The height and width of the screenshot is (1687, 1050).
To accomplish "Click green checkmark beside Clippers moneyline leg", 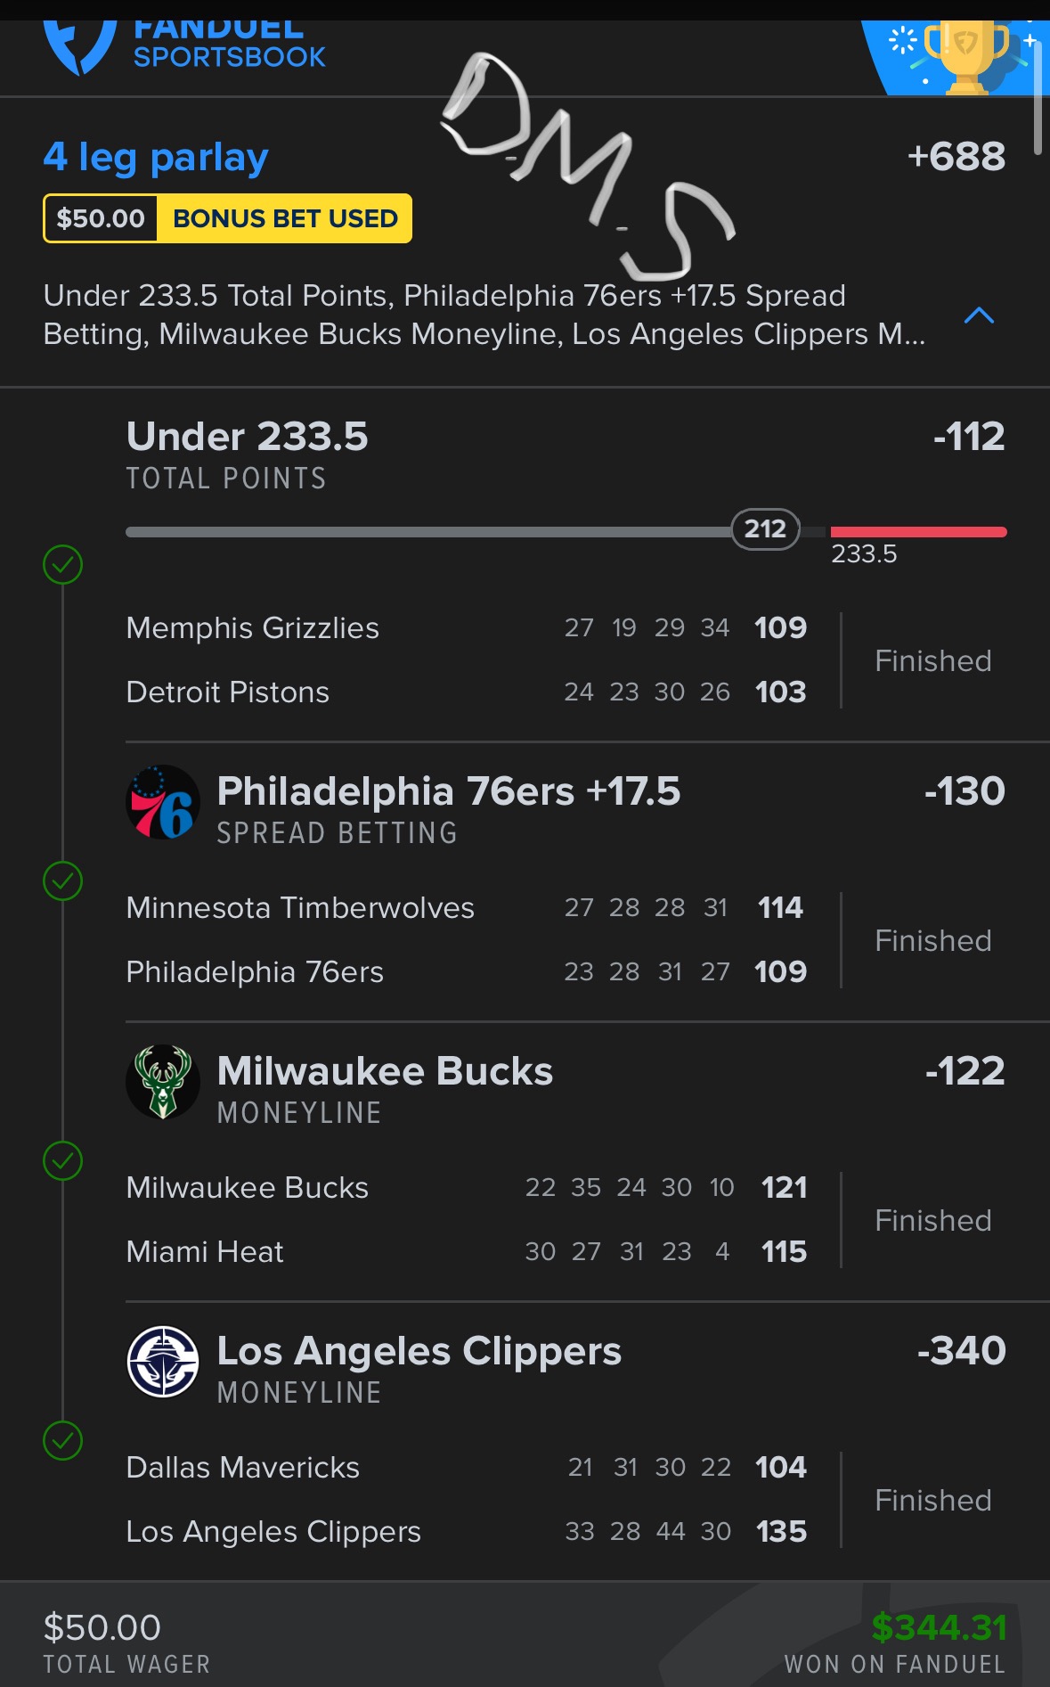I will [x=63, y=1441].
